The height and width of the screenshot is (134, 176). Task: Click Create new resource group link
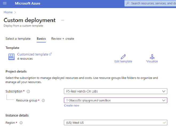71,105
